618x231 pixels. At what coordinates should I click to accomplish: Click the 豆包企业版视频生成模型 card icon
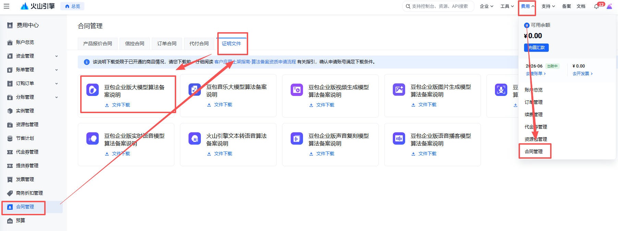pos(297,90)
